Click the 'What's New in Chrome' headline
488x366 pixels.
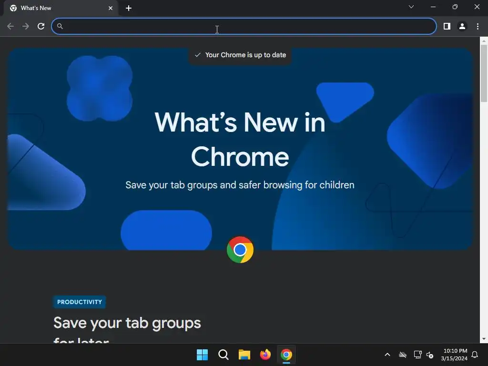pyautogui.click(x=240, y=139)
